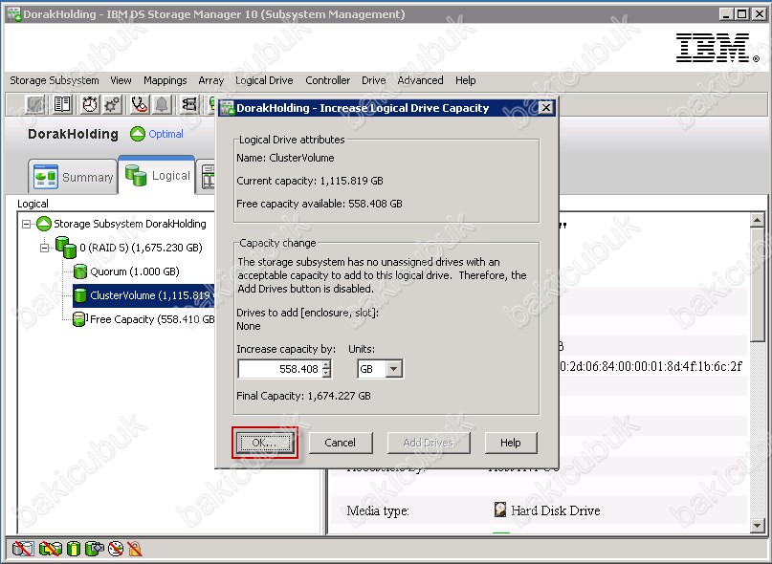This screenshot has height=564, width=772.
Task: Click the green Optimal status icon
Action: point(138,134)
